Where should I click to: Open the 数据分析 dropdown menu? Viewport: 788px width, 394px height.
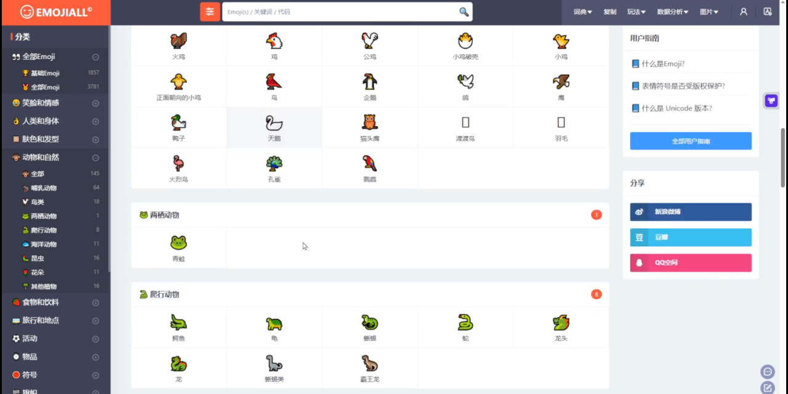[672, 12]
